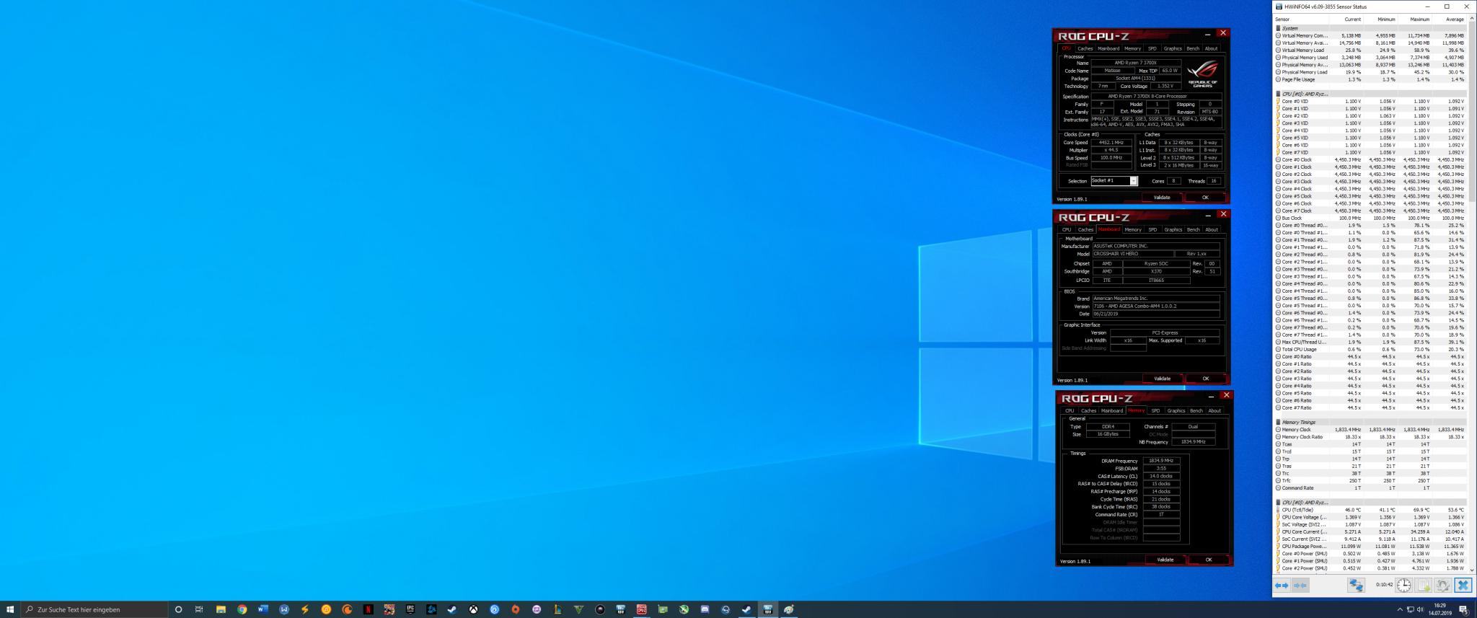The width and height of the screenshot is (1477, 618).
Task: Select Tras timing row in HWiNFO
Action: coord(1370,467)
